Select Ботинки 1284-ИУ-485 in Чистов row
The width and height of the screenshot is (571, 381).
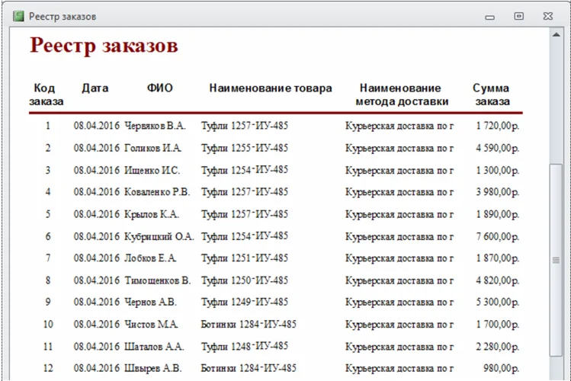[249, 324]
